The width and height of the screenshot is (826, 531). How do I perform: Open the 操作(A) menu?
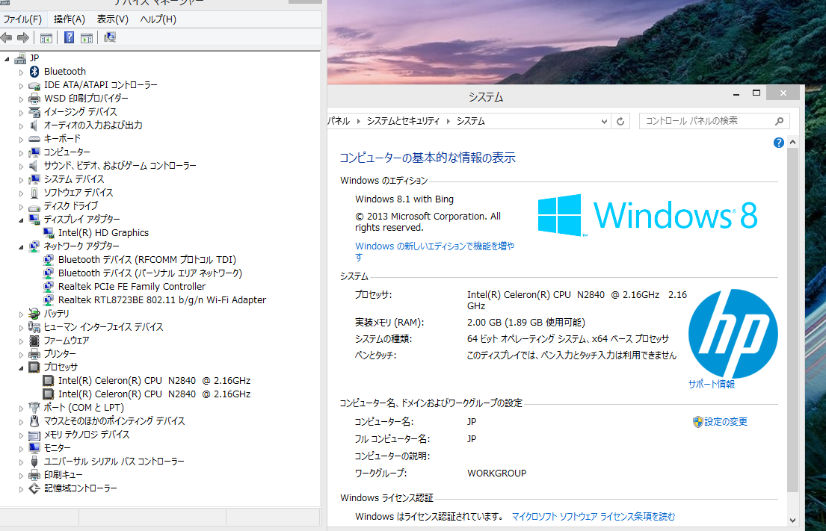70,19
